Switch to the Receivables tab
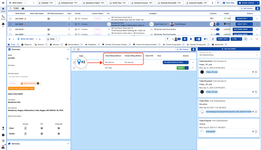Image resolution: width=261 pixels, height=150 pixels. 74,45
